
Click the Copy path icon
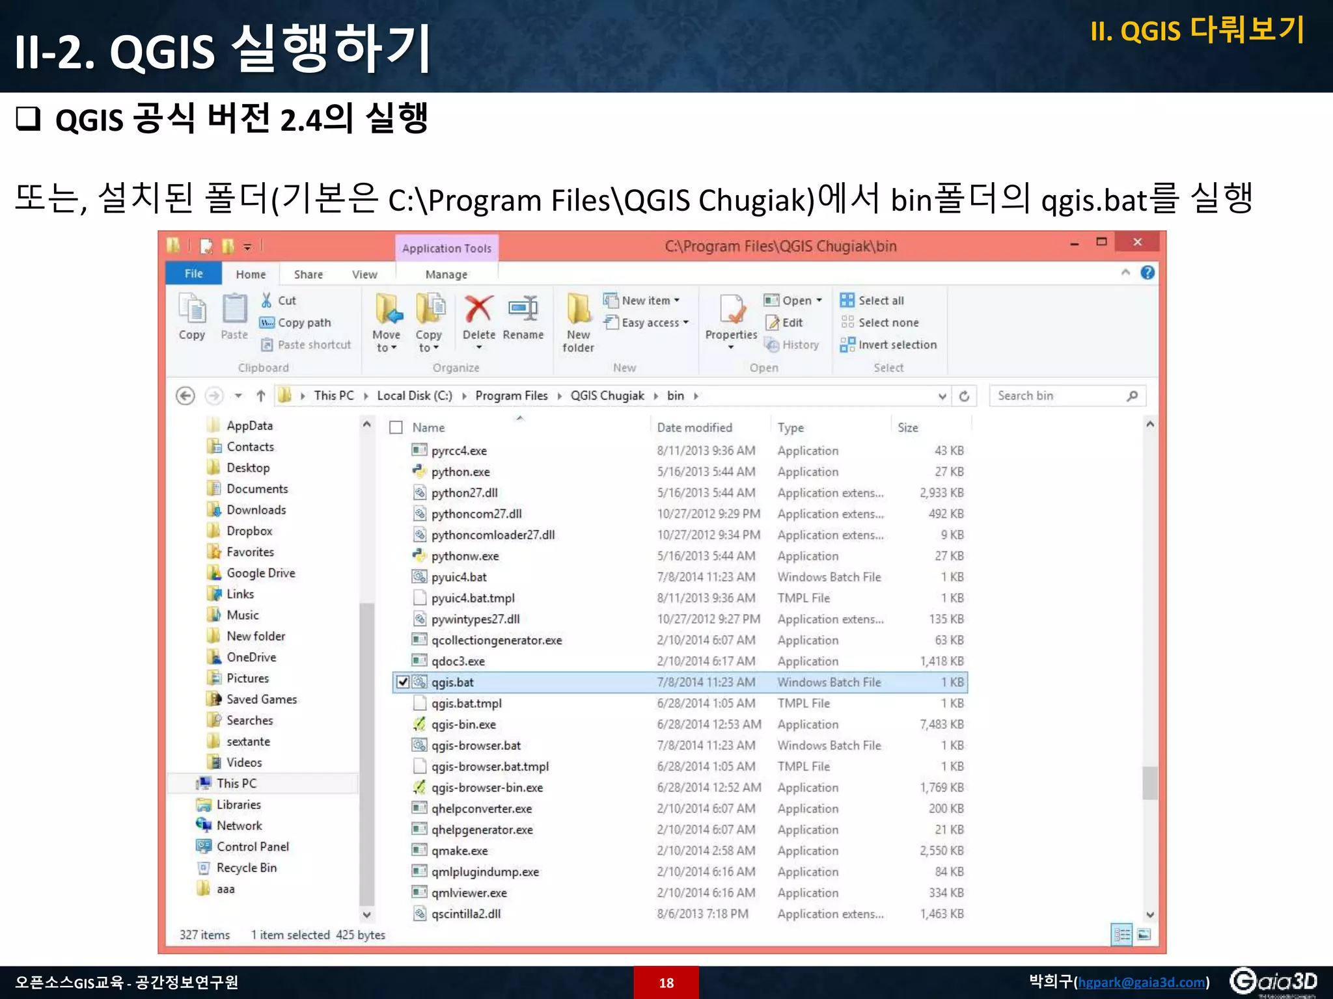point(266,323)
